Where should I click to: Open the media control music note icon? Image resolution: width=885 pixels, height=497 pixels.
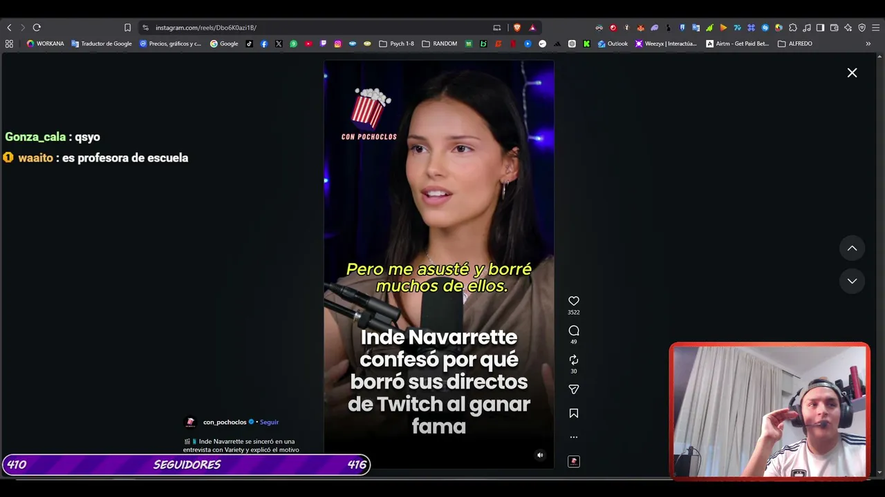806,28
